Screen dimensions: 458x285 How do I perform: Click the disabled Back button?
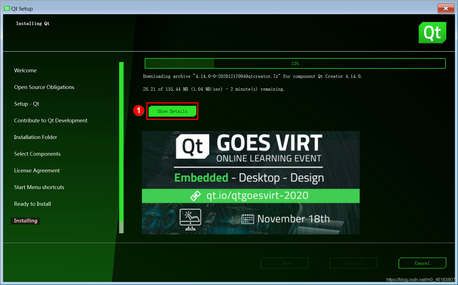284,263
